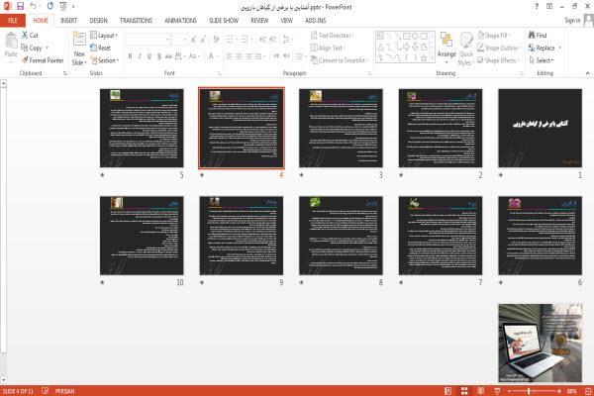This screenshot has width=594, height=396.
Task: Click the Reset slide icon
Action: click(x=100, y=48)
